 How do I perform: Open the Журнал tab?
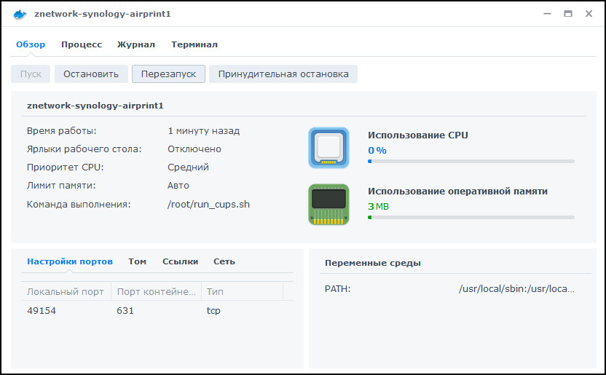click(x=136, y=44)
